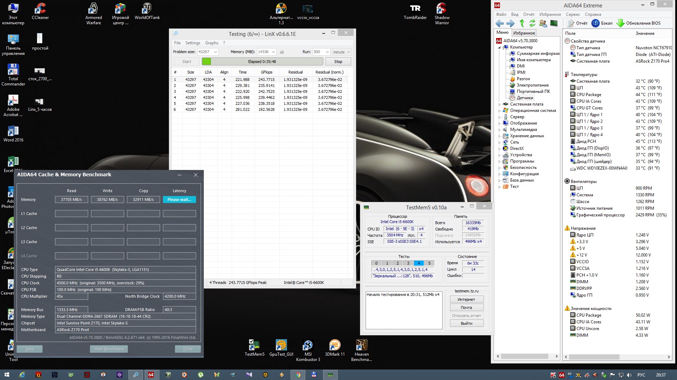This screenshot has width=677, height=380.
Task: Click the green refresh icon in AIDA64
Action: 532,23
